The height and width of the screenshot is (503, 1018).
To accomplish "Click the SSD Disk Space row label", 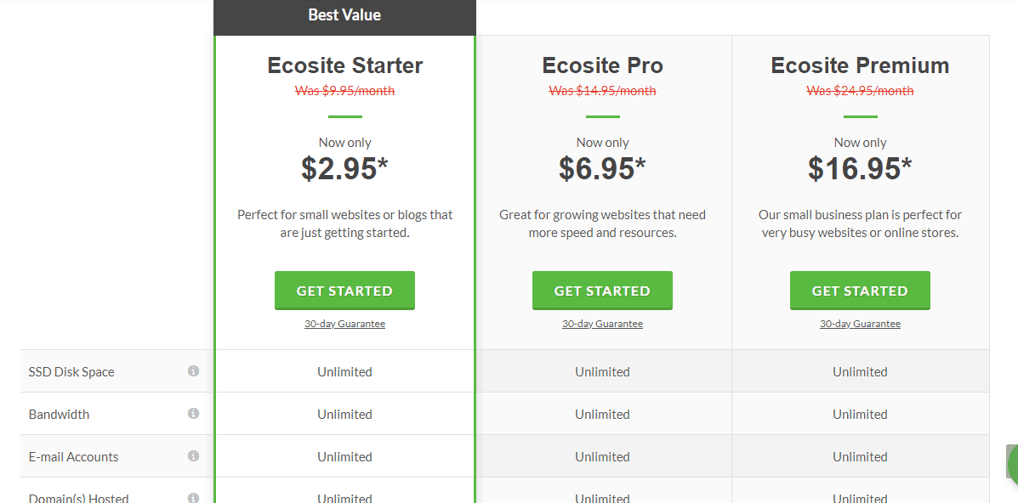I will click(71, 372).
